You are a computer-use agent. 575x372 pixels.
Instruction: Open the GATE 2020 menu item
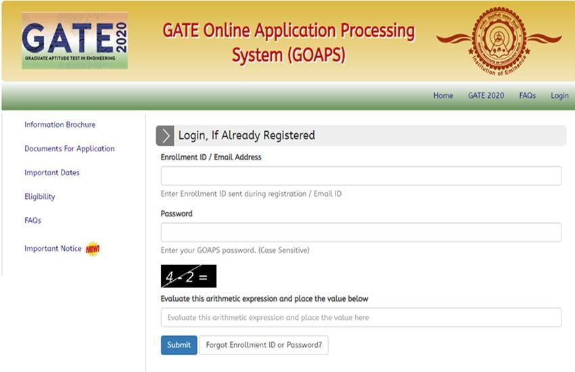[486, 95]
